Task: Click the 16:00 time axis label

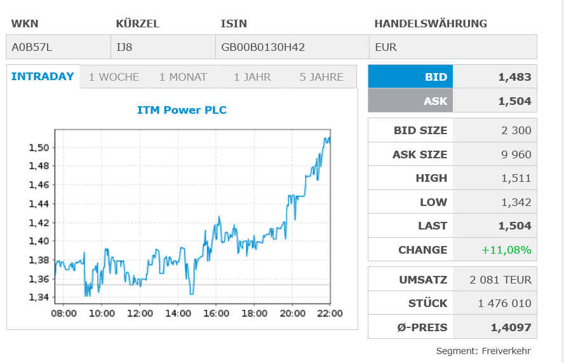Action: pyautogui.click(x=216, y=313)
